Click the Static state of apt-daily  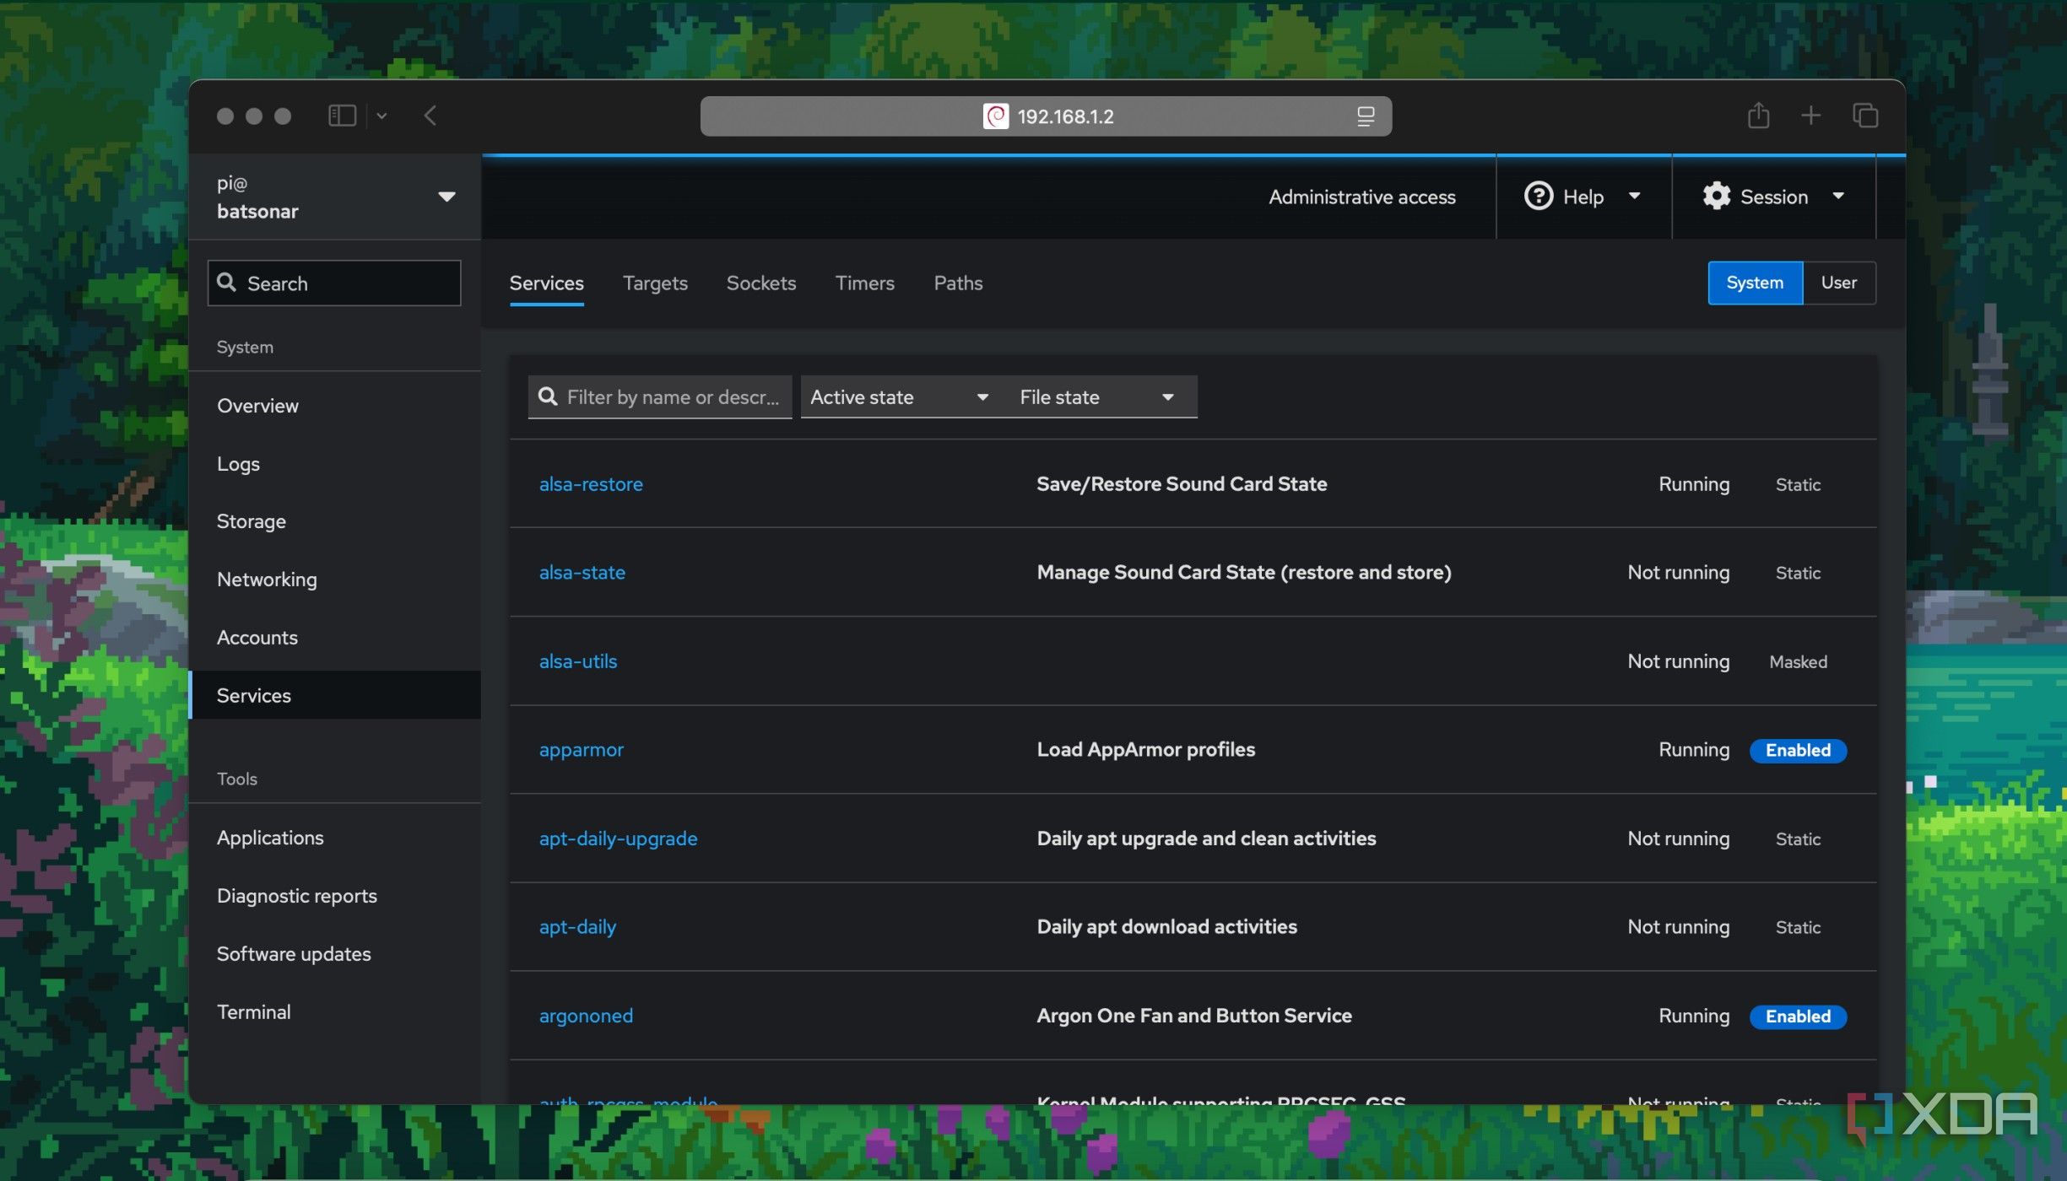tap(1799, 928)
